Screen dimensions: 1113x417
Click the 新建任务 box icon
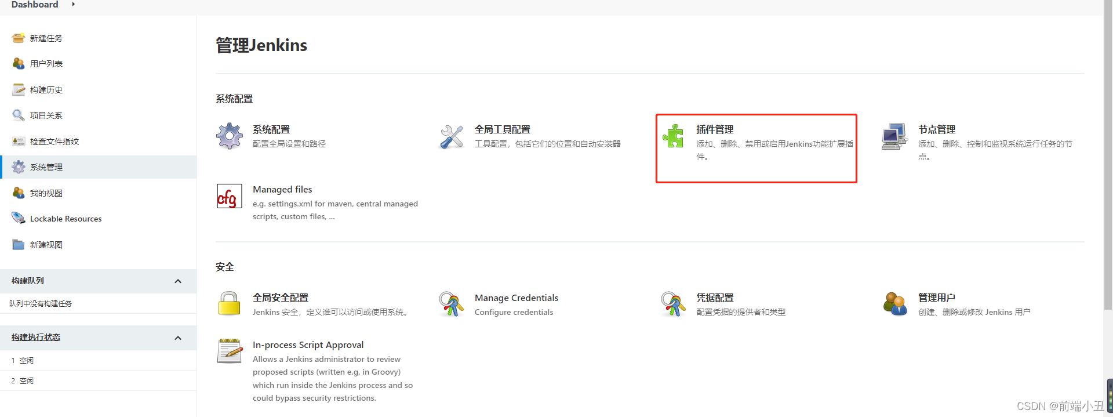(19, 38)
